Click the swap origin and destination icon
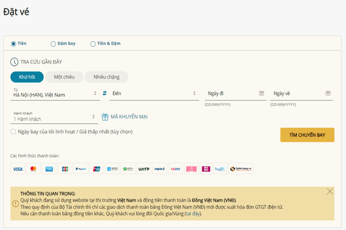Screen dimensions: 346x230 point(105,93)
